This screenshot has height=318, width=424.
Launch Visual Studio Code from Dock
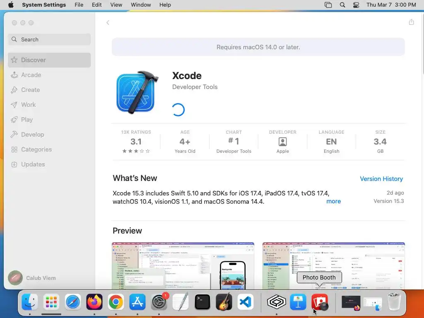246,302
